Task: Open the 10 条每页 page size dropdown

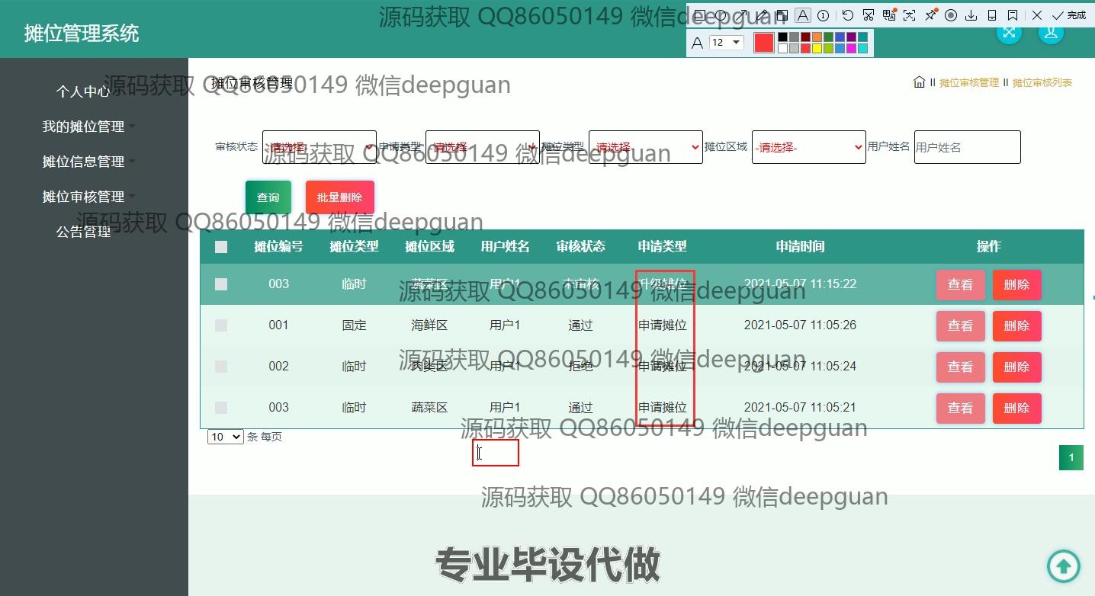Action: (x=225, y=437)
